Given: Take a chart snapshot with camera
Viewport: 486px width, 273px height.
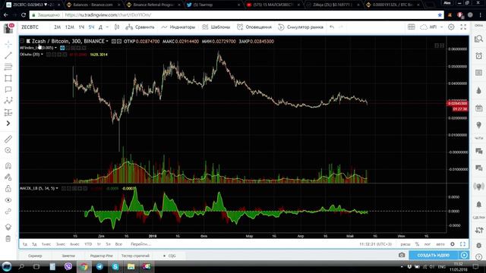Looking at the screenshot, I should pyautogui.click(x=402, y=255).
